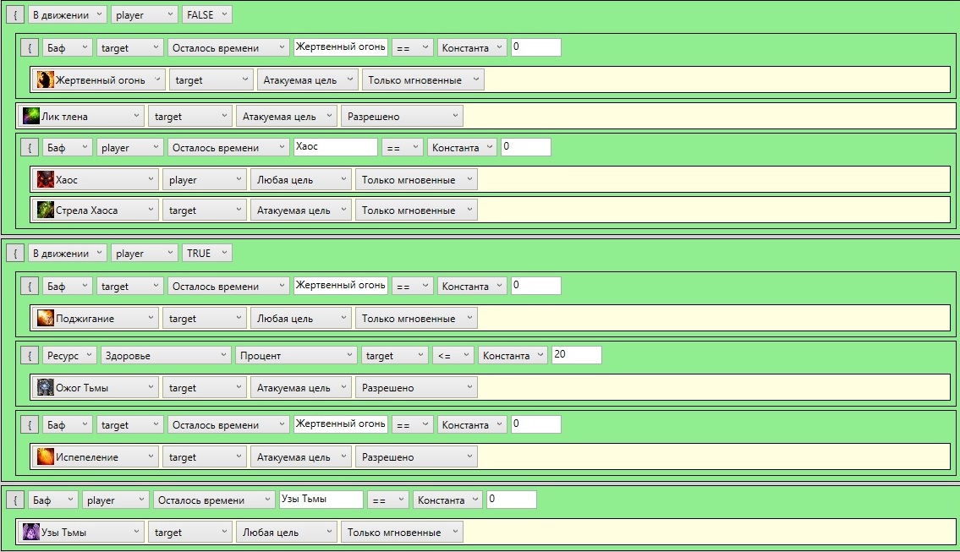Open the FALSE value dropdown
The width and height of the screenshot is (960, 552).
click(x=206, y=16)
